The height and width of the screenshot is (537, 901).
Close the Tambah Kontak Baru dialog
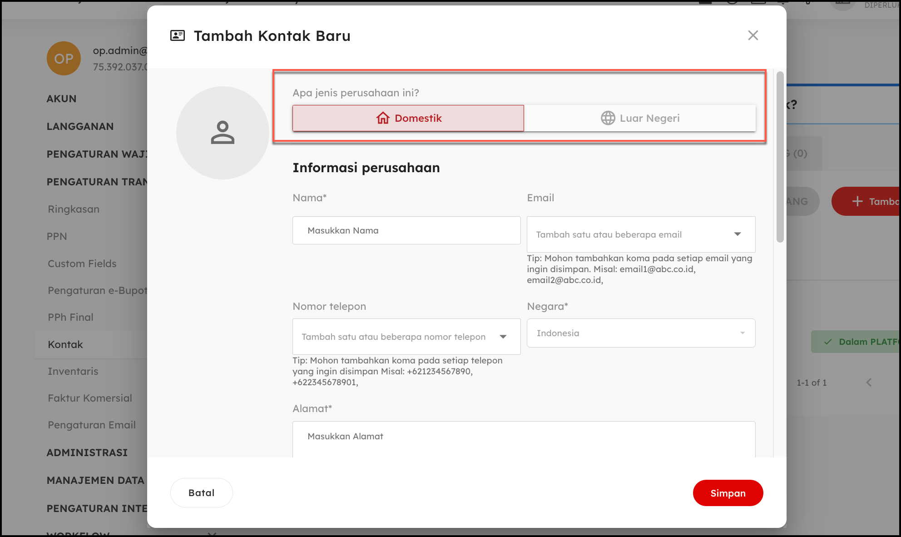tap(753, 35)
